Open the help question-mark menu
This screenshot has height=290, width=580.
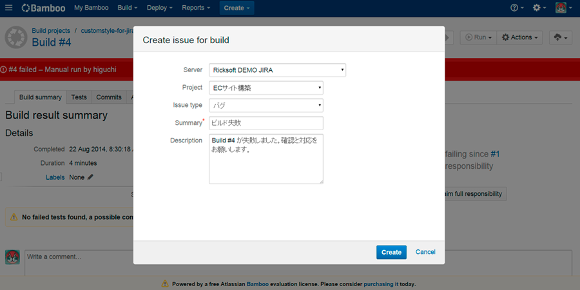pyautogui.click(x=517, y=8)
